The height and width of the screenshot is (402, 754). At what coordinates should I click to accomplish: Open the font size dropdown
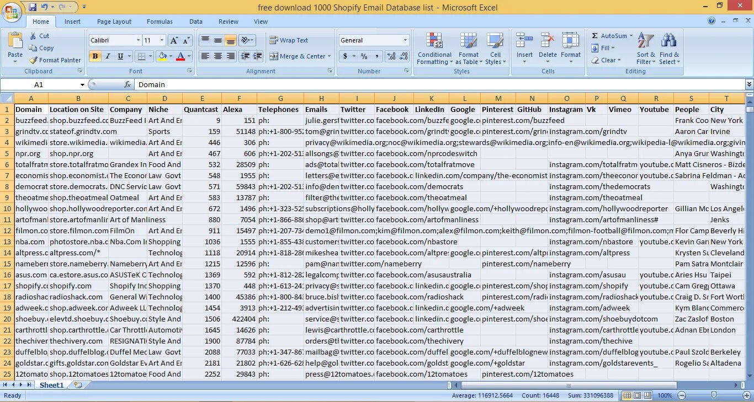(162, 40)
